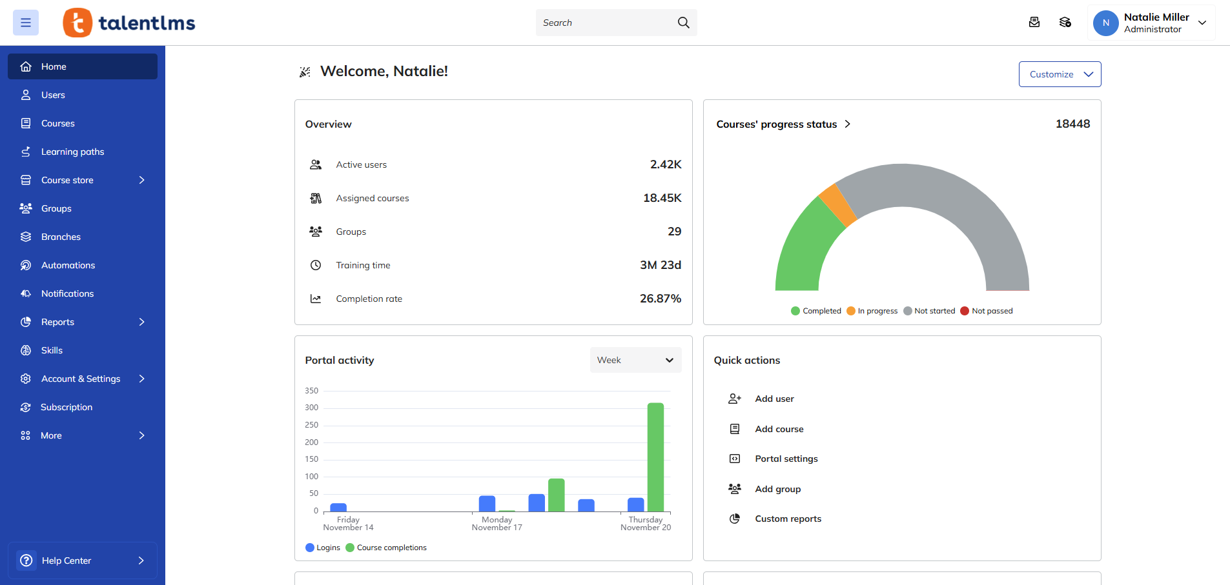Open Learning paths in sidebar
The height and width of the screenshot is (585, 1230).
pos(72,152)
